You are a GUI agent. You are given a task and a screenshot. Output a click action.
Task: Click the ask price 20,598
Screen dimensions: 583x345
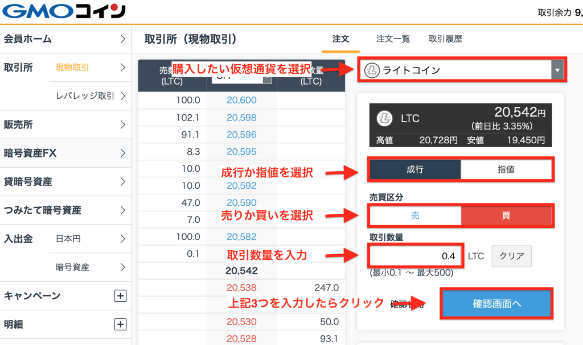(241, 118)
